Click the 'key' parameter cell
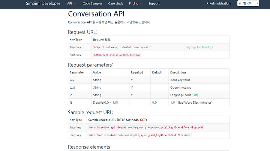The width and height of the screenshot is (270, 151). (x=80, y=80)
